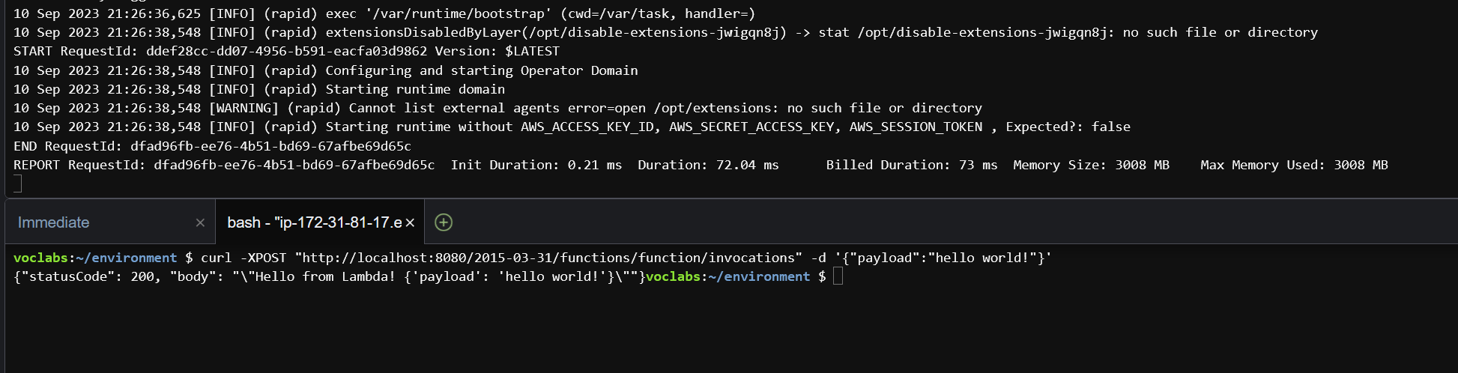Select the START RequestId log line
Viewport: 1458px width, 373px height.
(x=286, y=51)
